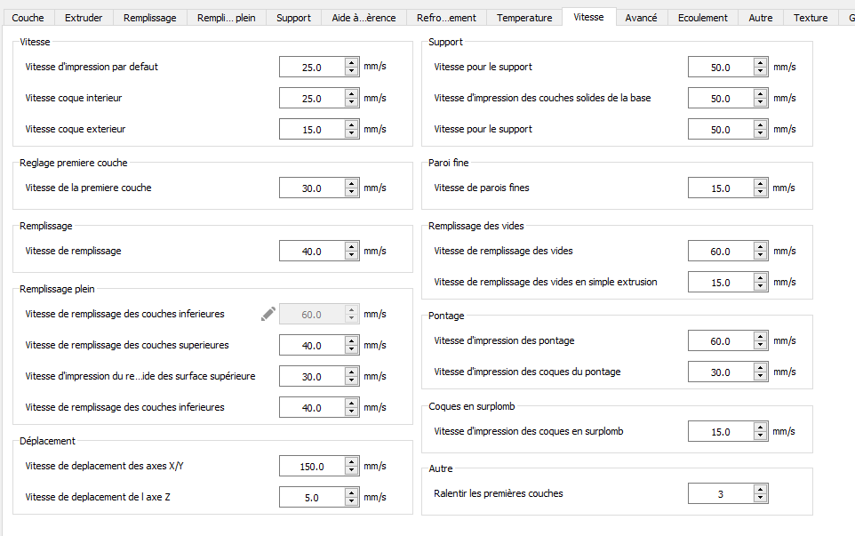Click the pencil edit icon beside the greyed 60.0 field
Viewport: 855px width, 536px height.
pyautogui.click(x=268, y=314)
